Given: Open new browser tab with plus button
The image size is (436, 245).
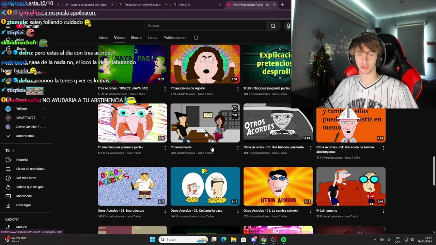Looking at the screenshot, I should (282, 5).
